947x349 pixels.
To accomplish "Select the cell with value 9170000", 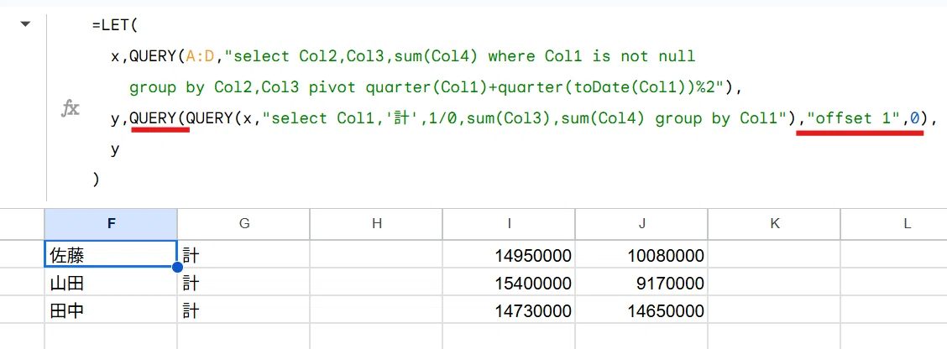I will click(642, 282).
